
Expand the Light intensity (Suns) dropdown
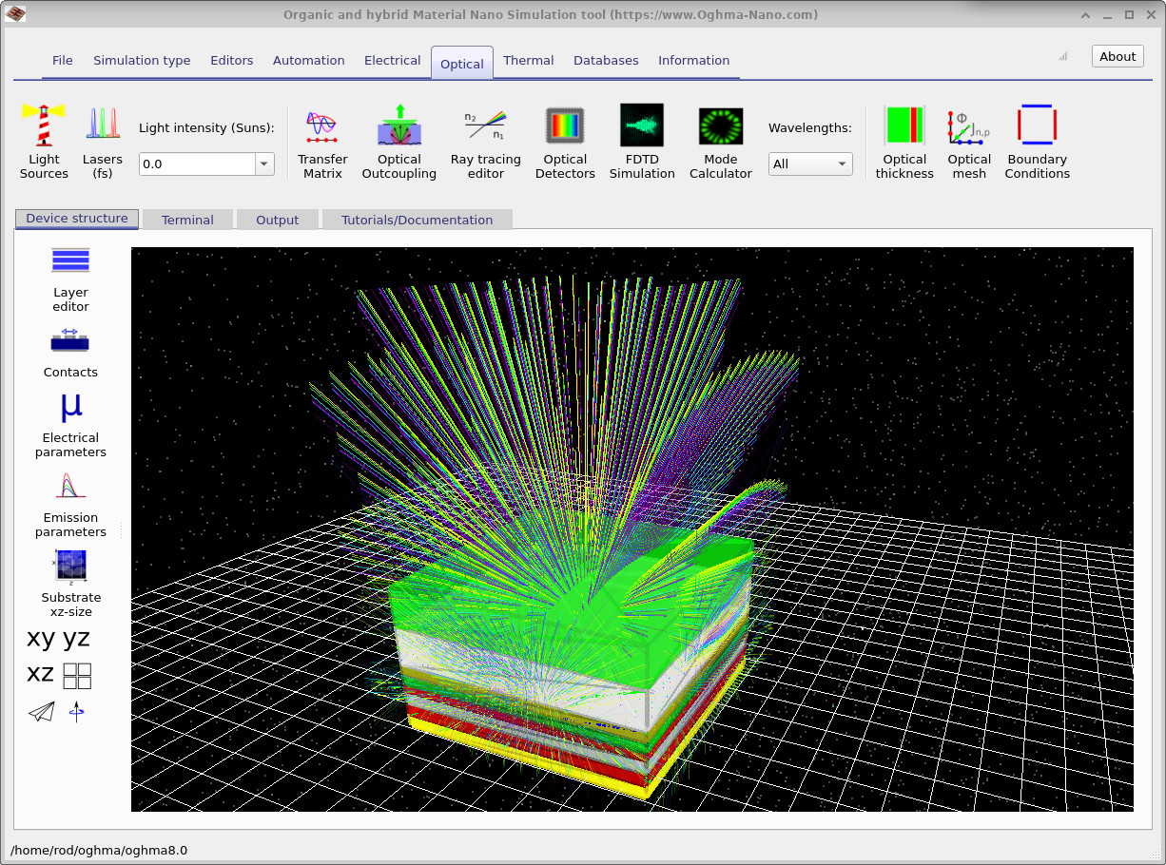(x=262, y=163)
